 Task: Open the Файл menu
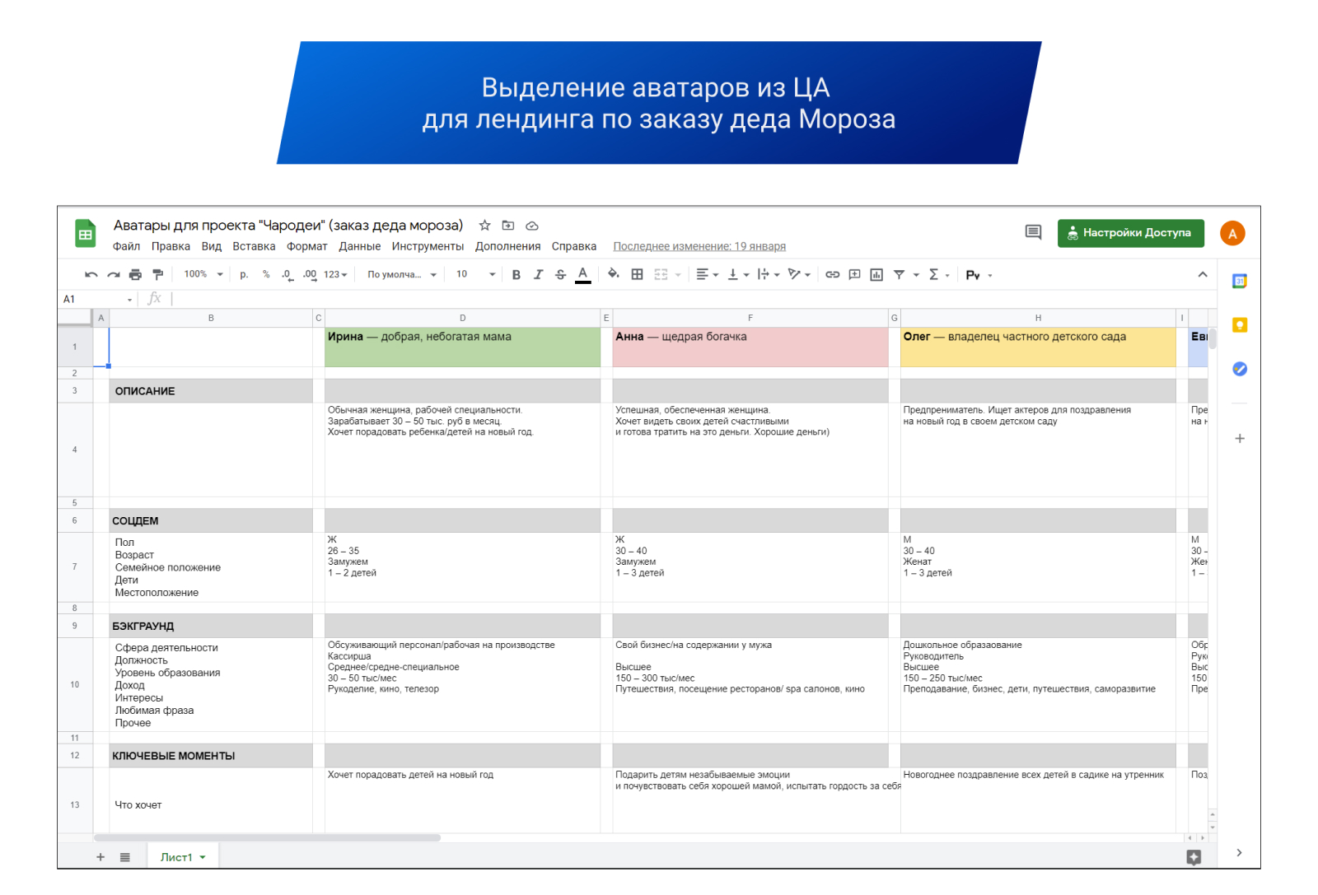tap(126, 246)
